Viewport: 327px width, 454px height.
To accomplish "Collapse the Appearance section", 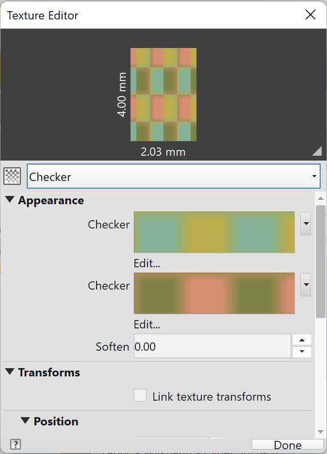I will pyautogui.click(x=11, y=200).
